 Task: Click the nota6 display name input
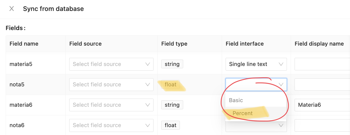click(322, 125)
